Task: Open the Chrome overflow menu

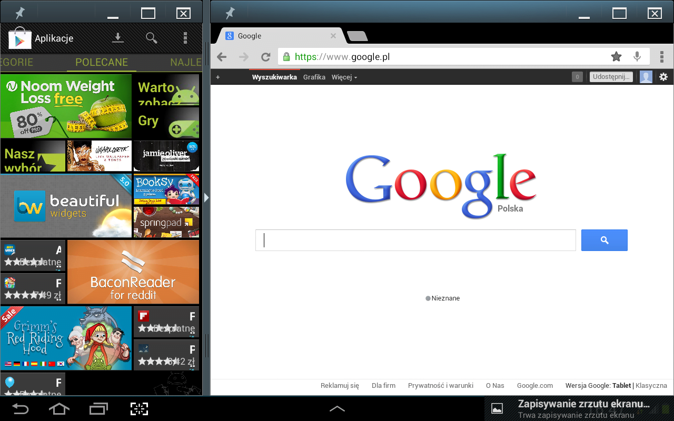Action: point(661,57)
